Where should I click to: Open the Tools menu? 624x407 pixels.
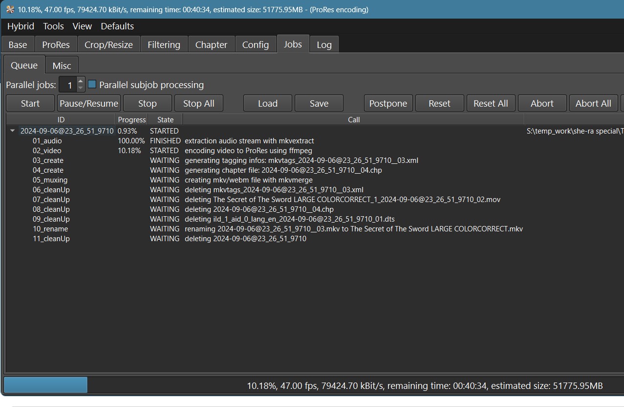pos(53,26)
